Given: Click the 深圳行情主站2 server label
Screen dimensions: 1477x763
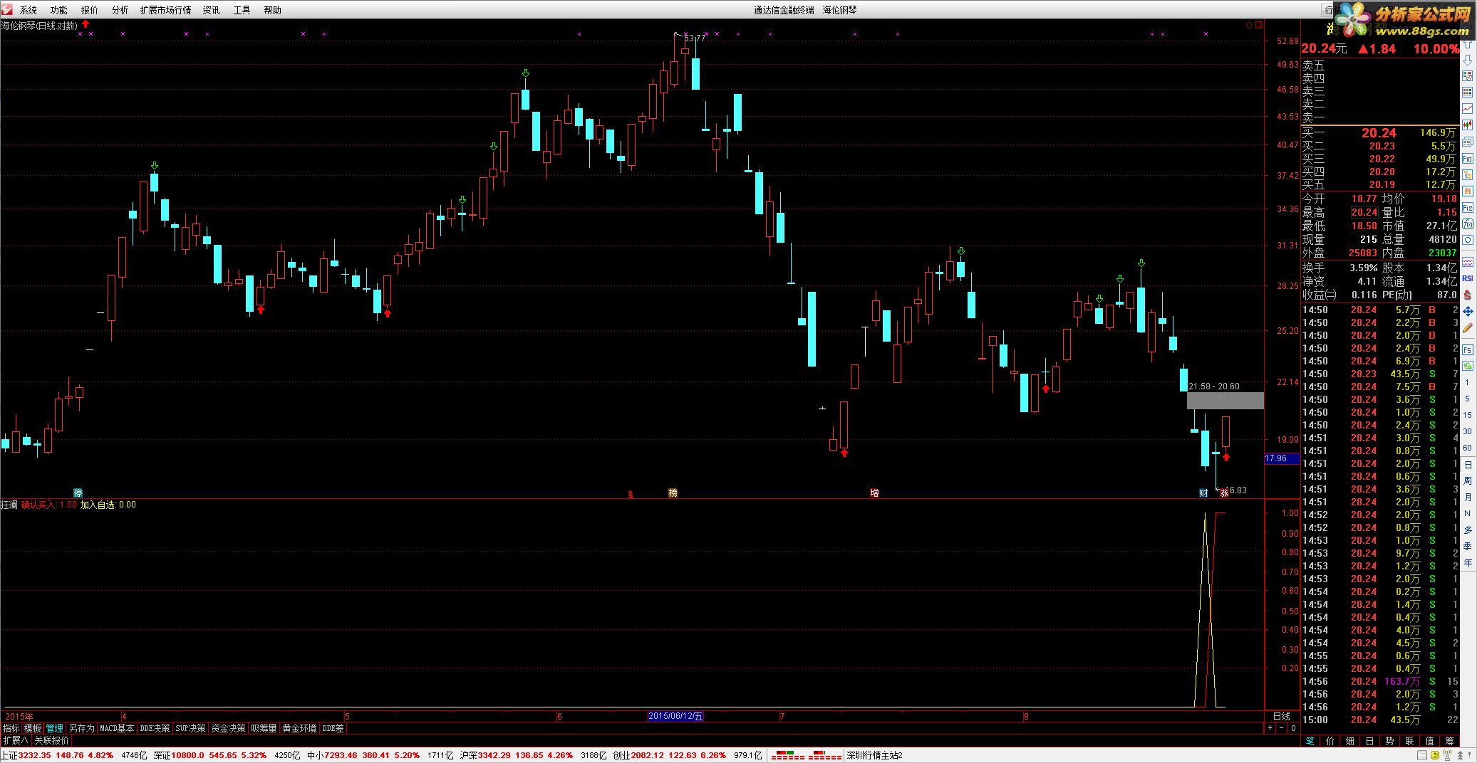Looking at the screenshot, I should (874, 755).
